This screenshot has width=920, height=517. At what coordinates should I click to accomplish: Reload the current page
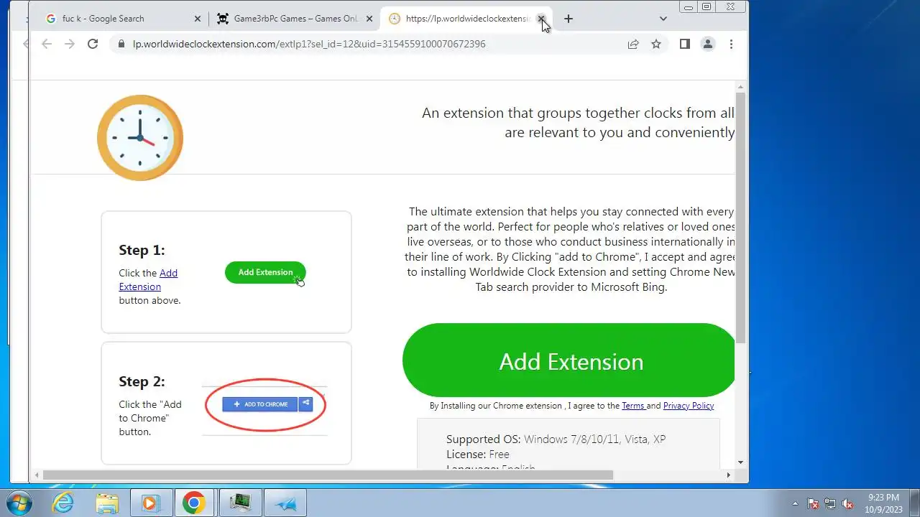(93, 44)
